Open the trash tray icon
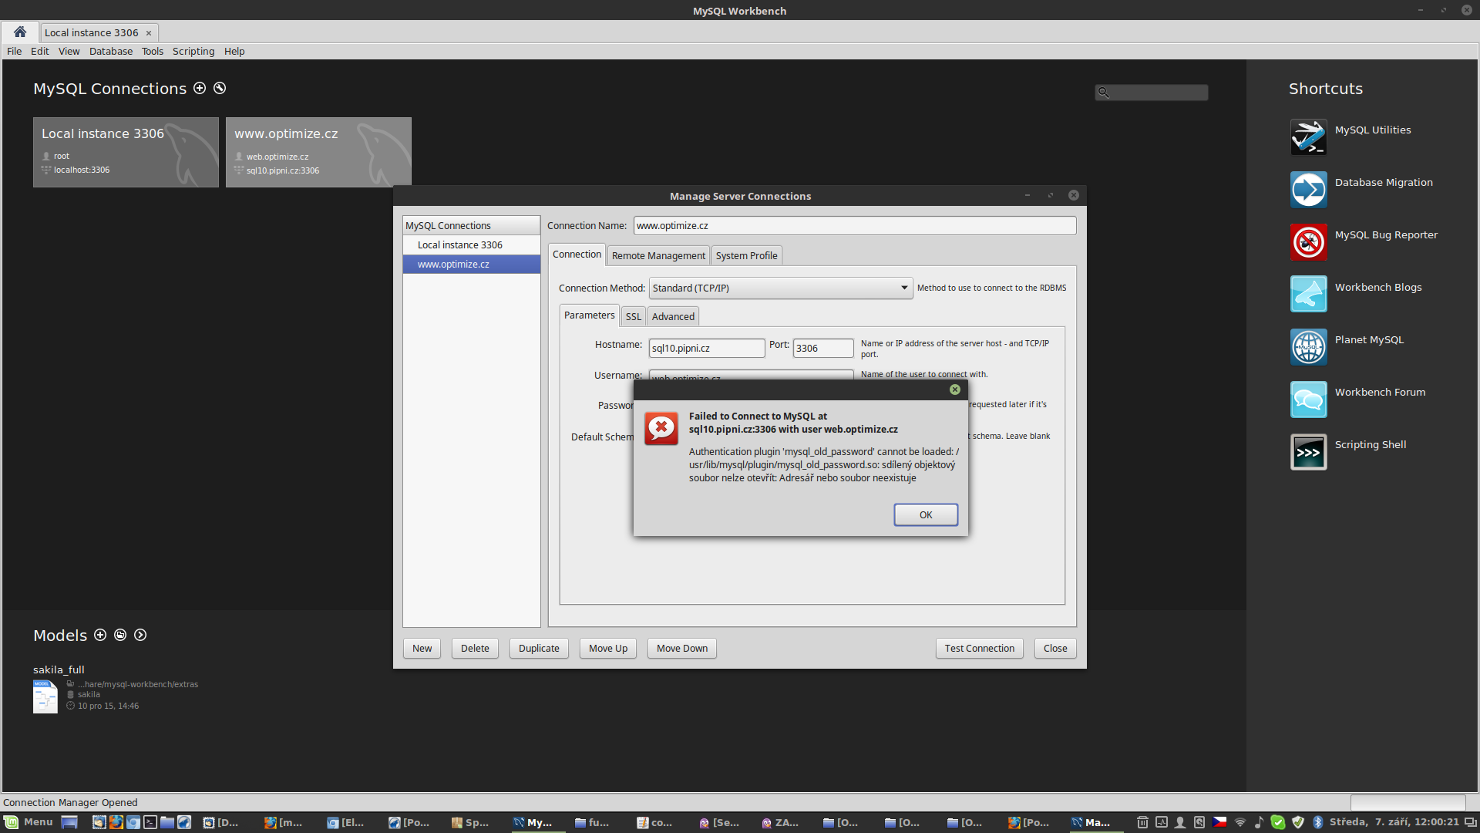 [x=1142, y=822]
